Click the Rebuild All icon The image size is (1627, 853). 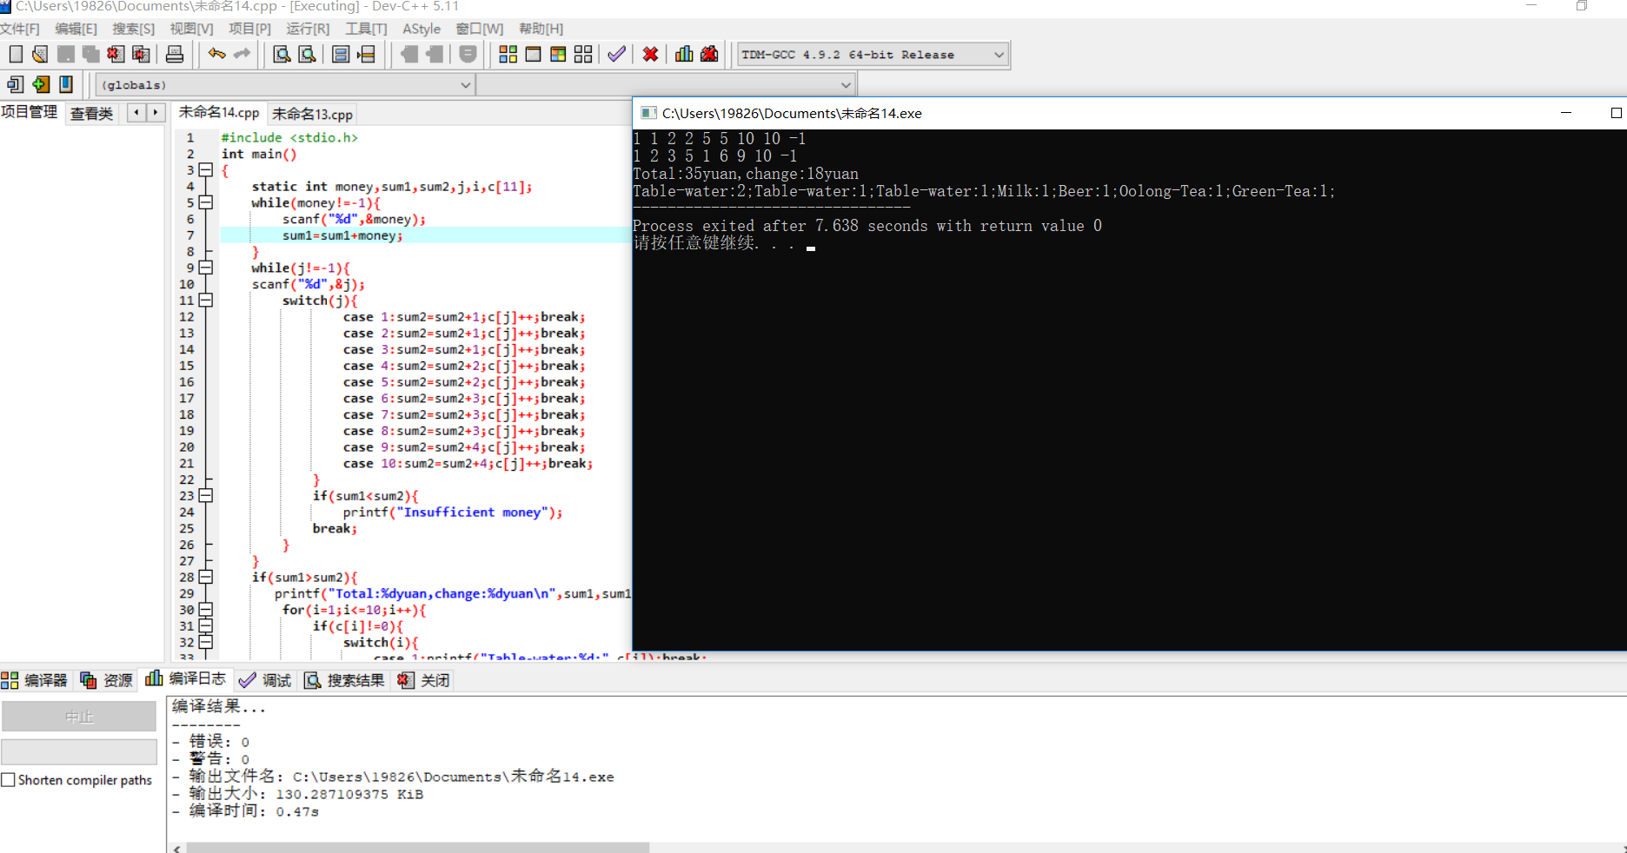pyautogui.click(x=583, y=54)
